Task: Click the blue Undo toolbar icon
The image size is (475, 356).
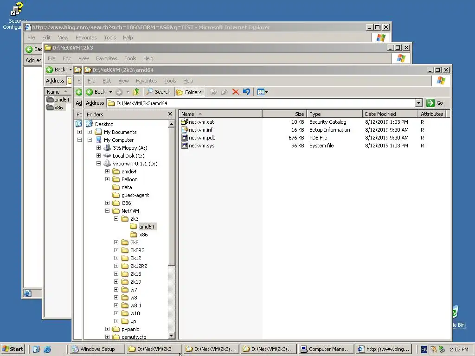Action: [x=247, y=92]
